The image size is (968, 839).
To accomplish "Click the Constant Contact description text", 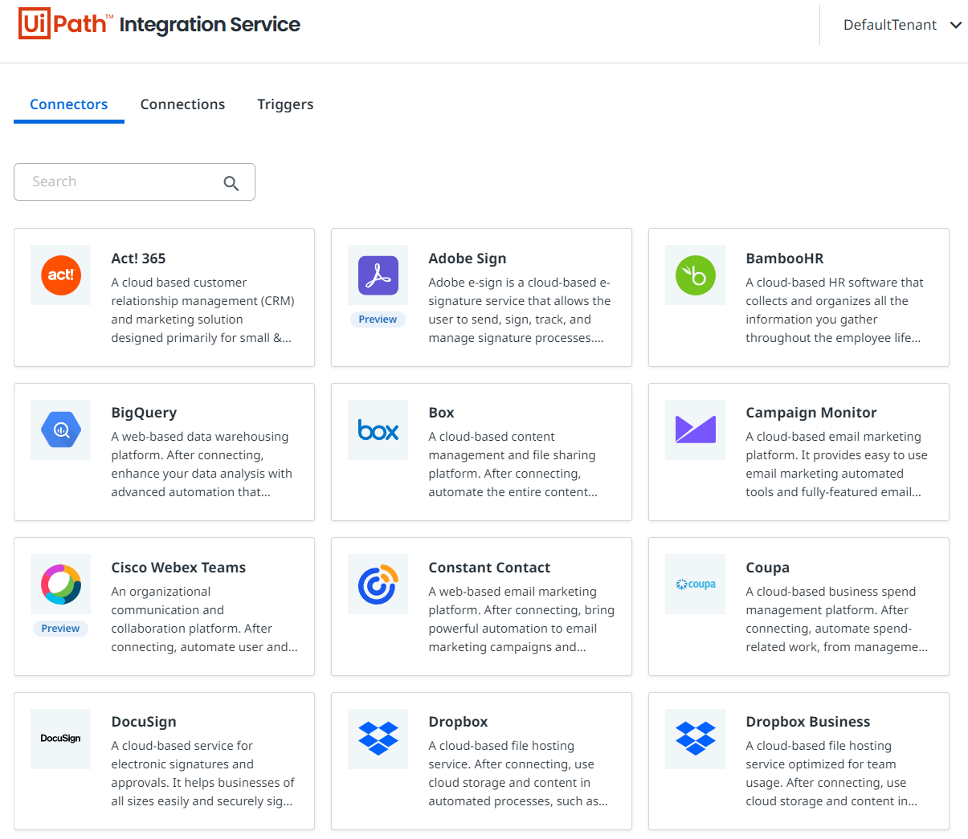I will [x=521, y=619].
